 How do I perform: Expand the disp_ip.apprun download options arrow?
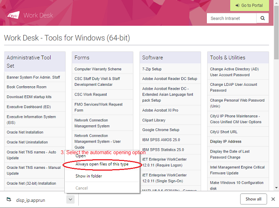point(70,199)
